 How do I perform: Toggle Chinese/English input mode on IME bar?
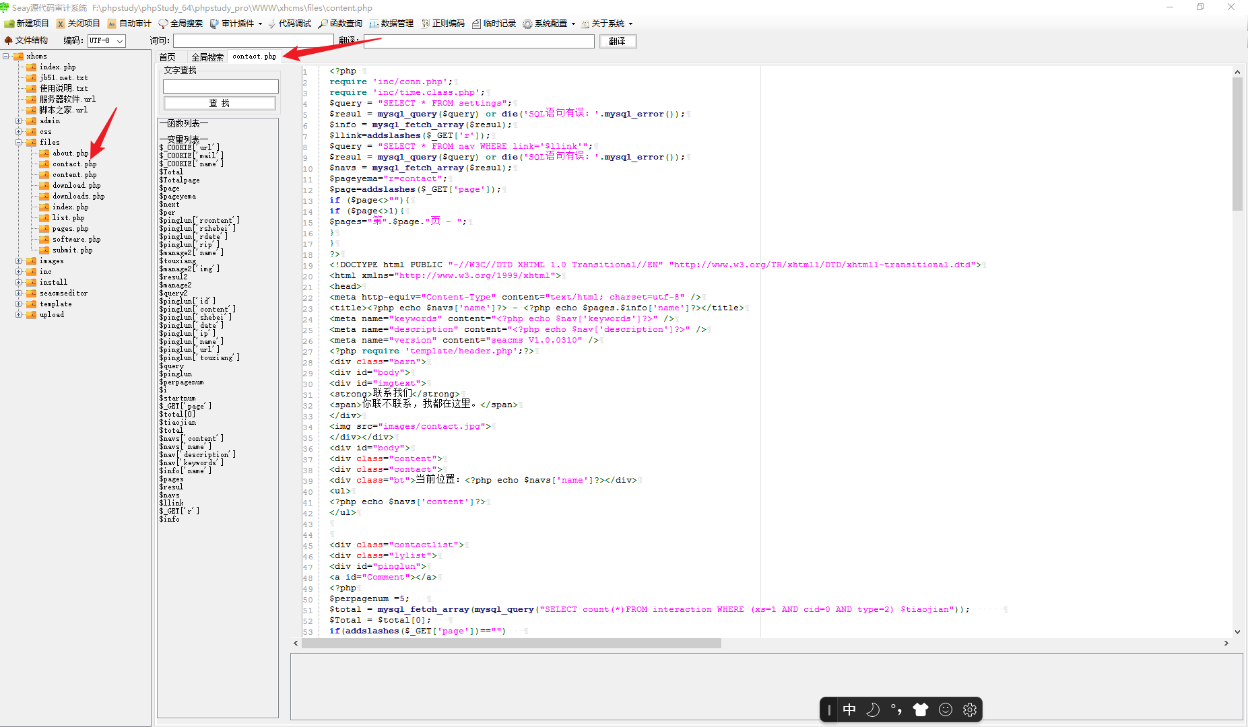(849, 709)
